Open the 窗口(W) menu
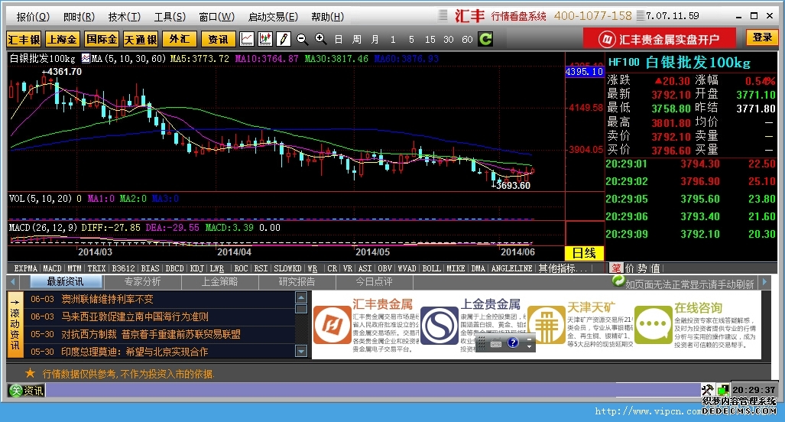The image size is (785, 422). click(x=217, y=17)
